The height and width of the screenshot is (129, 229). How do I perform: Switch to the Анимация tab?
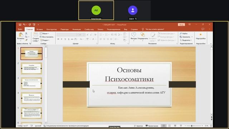[77, 29]
